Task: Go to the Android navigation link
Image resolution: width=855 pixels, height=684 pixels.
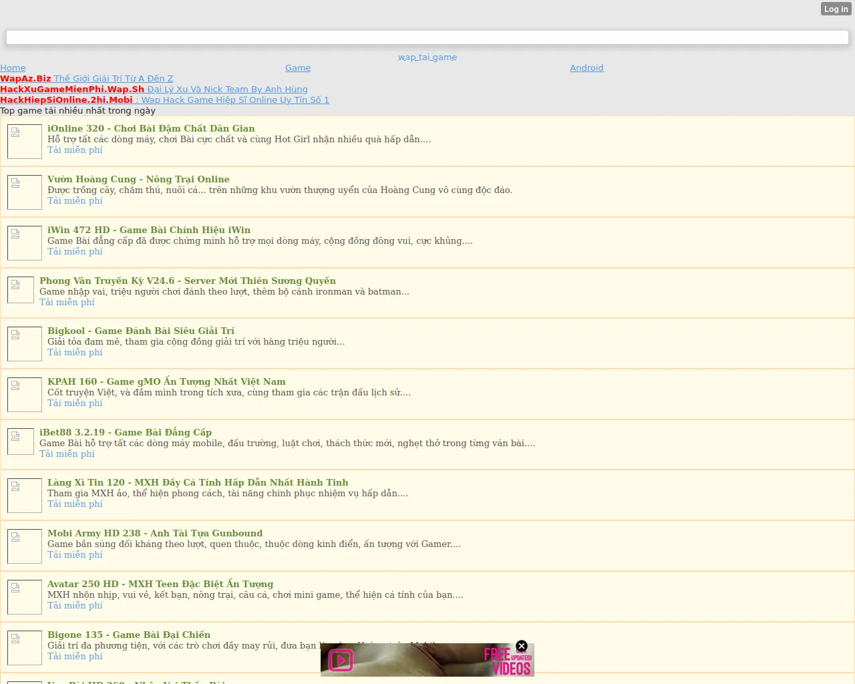Action: [586, 68]
